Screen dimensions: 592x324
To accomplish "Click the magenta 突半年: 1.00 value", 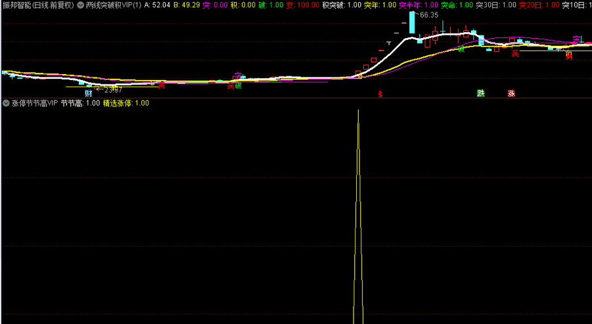I will pos(419,5).
